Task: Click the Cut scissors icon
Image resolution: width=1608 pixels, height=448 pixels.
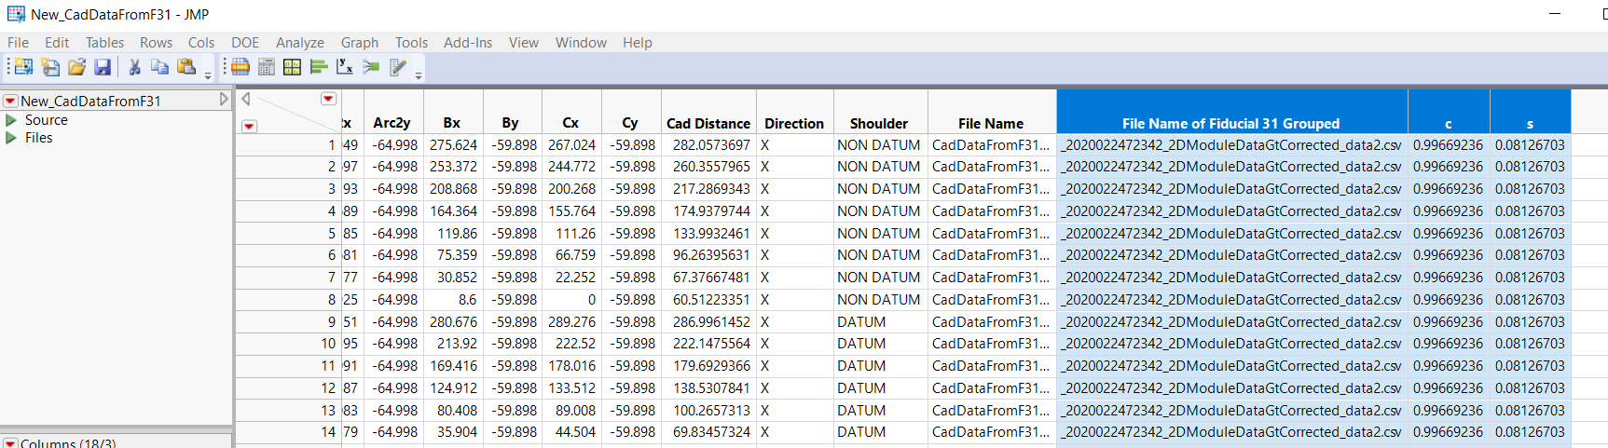Action: (134, 67)
